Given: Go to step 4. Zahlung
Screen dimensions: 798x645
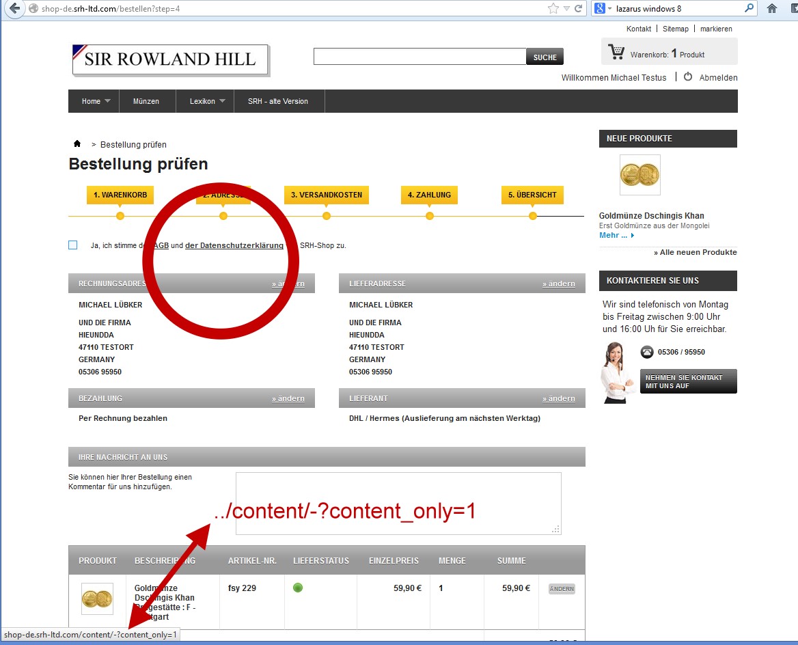Looking at the screenshot, I should 430,195.
